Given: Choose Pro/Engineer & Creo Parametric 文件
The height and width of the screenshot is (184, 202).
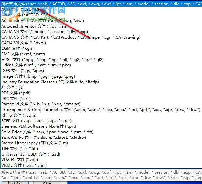Looking at the screenshot, I should 101,110.
